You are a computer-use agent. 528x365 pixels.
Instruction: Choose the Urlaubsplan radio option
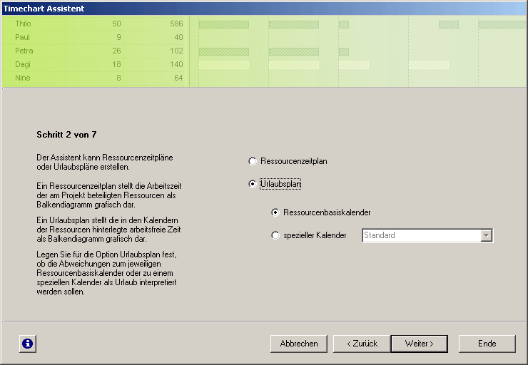tap(252, 185)
